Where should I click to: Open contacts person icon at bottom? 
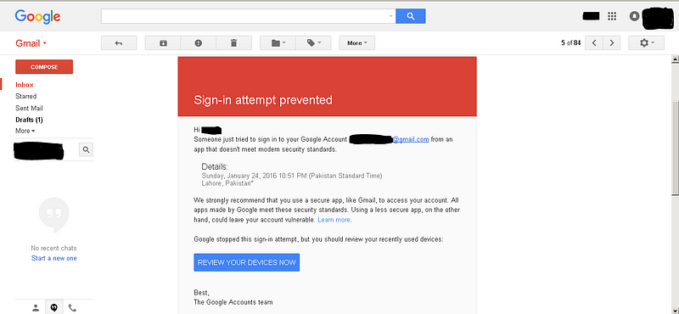click(x=36, y=307)
